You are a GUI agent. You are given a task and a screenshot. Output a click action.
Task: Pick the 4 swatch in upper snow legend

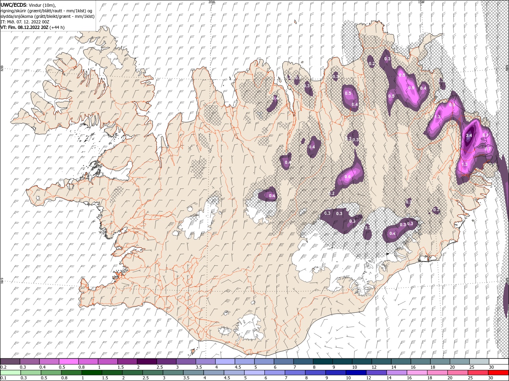(225, 362)
